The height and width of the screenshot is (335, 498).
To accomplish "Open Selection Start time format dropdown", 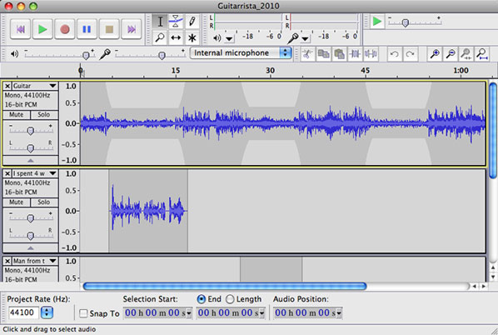I will [x=189, y=313].
